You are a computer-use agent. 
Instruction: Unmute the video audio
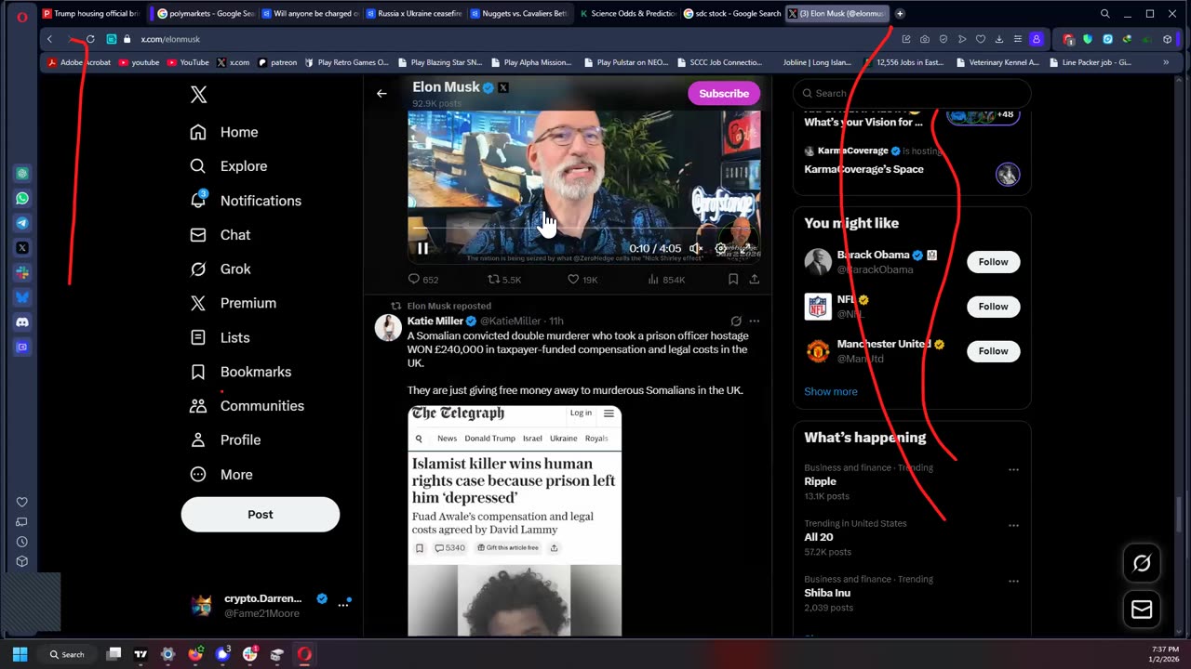[695, 248]
